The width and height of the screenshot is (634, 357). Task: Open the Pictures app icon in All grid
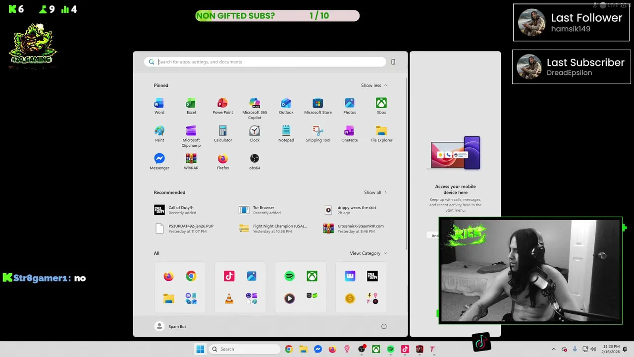pyautogui.click(x=251, y=276)
